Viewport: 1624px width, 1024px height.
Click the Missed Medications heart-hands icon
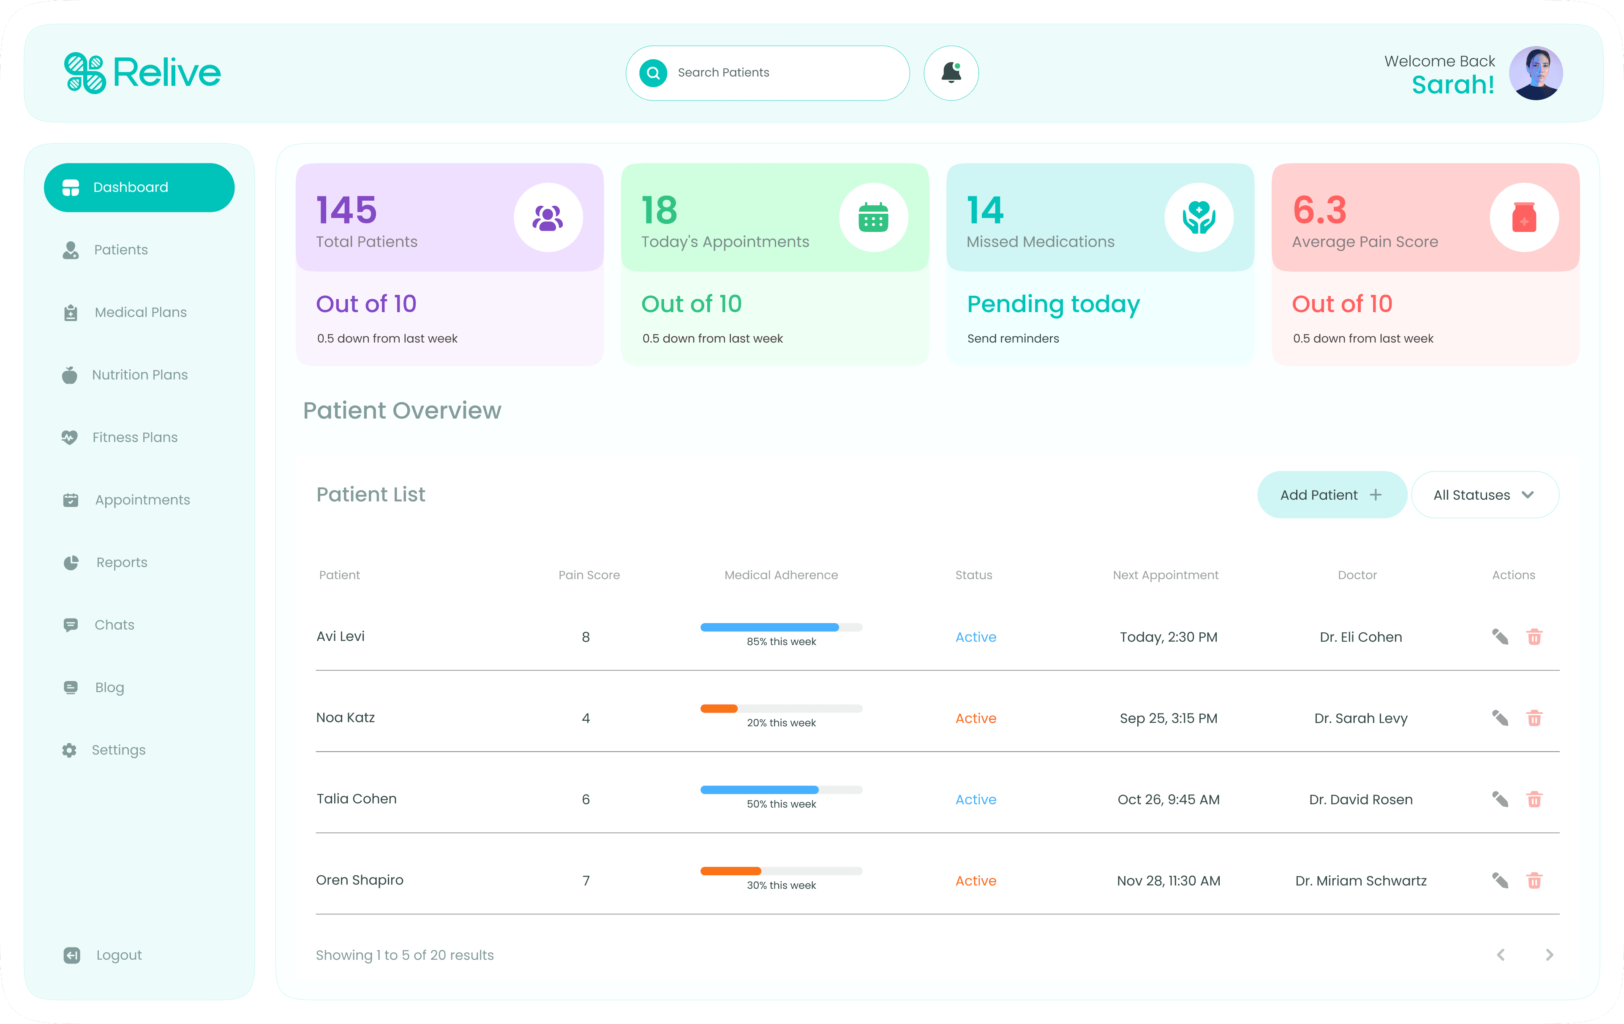point(1199,218)
